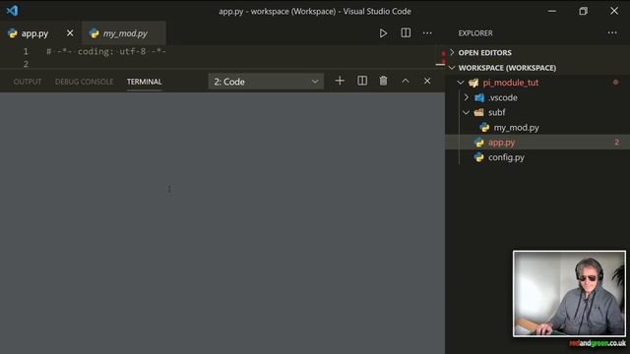Run the Python file with play icon

[x=383, y=33]
